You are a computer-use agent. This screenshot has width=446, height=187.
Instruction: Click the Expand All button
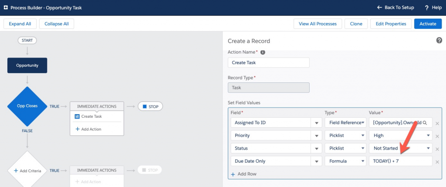[20, 24]
